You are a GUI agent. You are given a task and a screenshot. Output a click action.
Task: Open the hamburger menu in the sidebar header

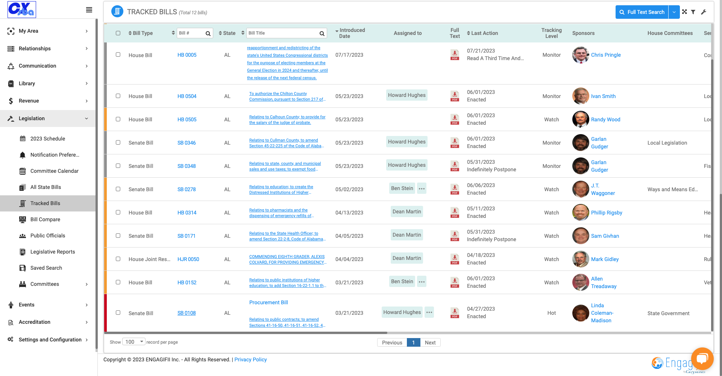tap(89, 10)
